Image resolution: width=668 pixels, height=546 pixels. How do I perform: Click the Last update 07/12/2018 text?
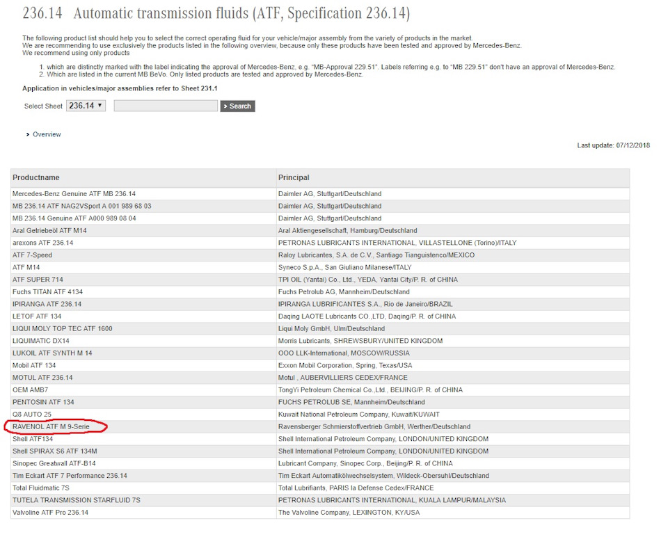point(614,145)
